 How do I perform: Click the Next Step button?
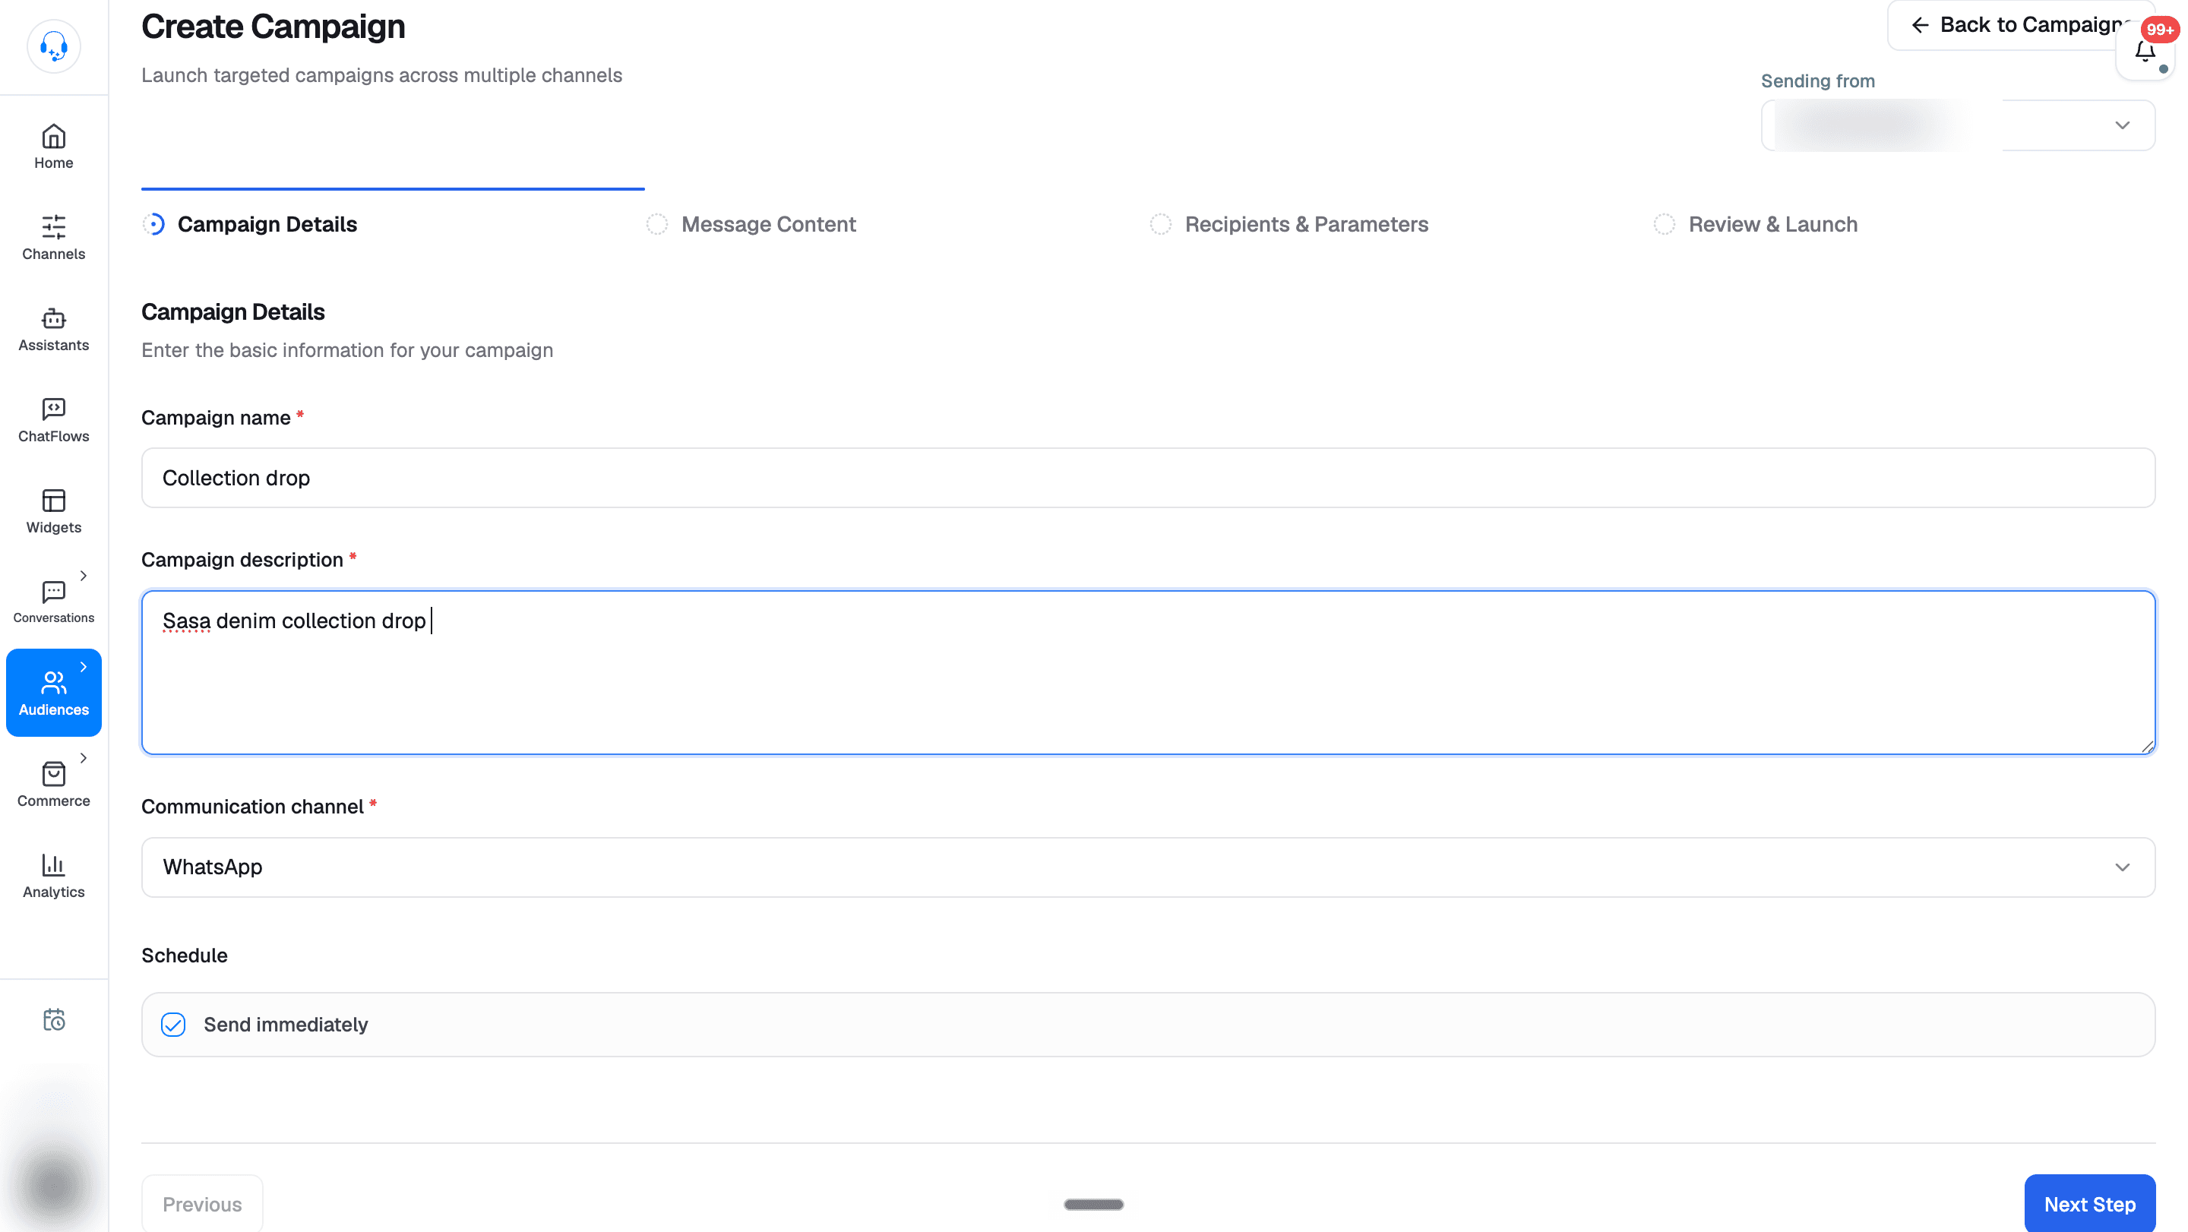click(x=2089, y=1204)
